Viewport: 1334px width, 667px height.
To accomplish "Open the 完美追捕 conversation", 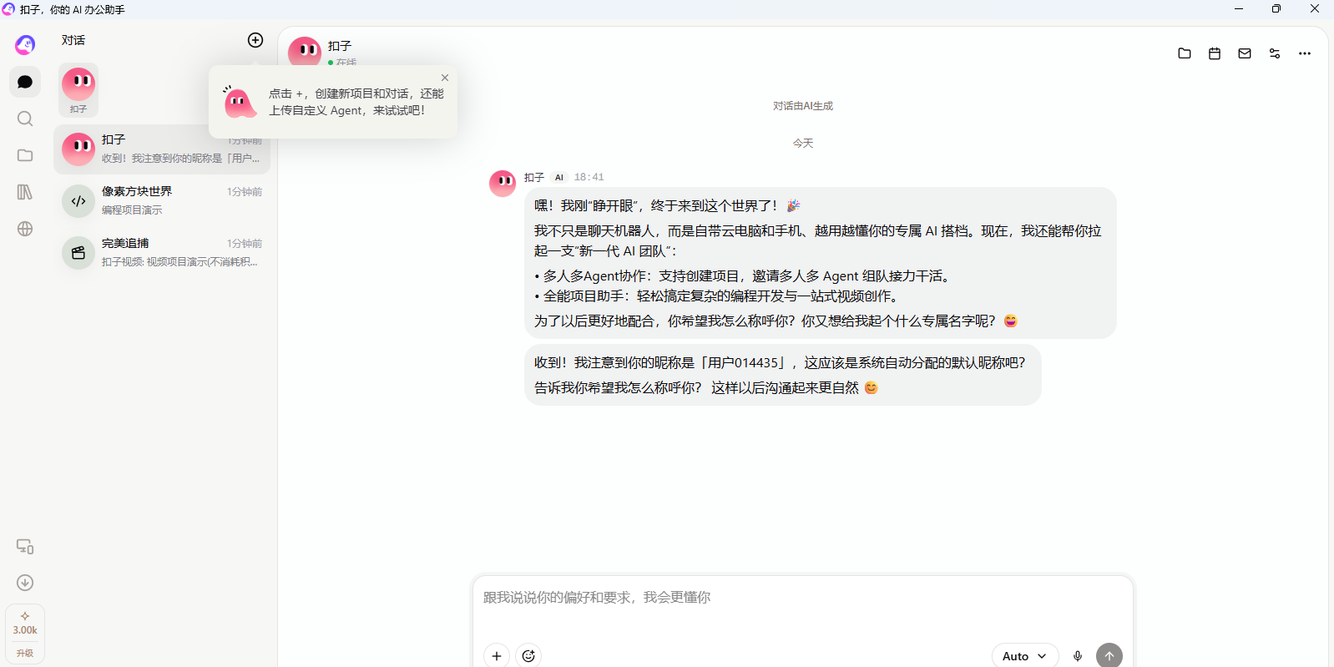I will [162, 253].
